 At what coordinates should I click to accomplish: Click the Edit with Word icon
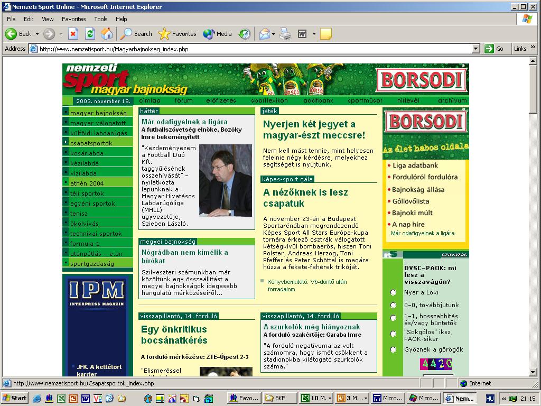[x=302, y=34]
